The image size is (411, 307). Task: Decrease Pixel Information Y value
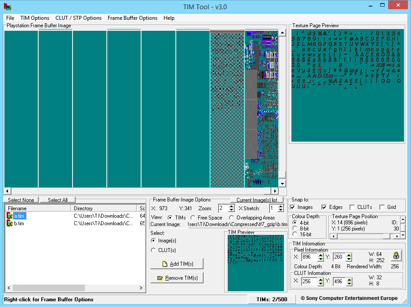tap(349, 259)
